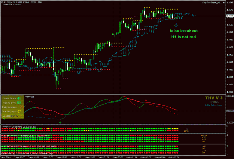The width and height of the screenshot is (234, 159).
Task: Click the '3 Apr 17:00' time axis label
Action: [76, 158]
